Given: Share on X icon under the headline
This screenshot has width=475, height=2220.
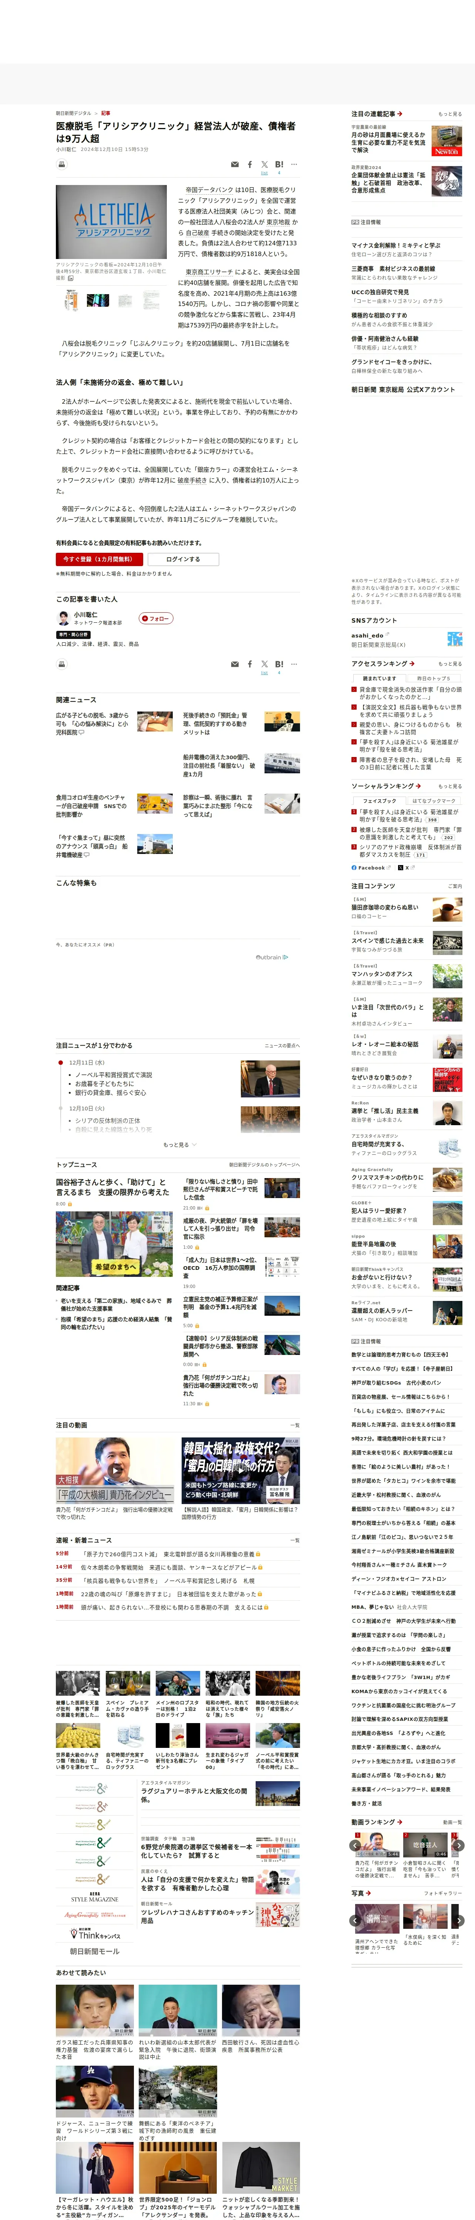Looking at the screenshot, I should pos(265,164).
